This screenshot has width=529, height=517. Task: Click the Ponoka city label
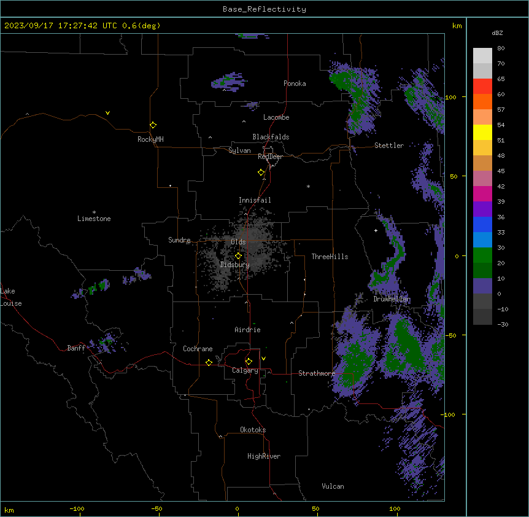pos(295,84)
